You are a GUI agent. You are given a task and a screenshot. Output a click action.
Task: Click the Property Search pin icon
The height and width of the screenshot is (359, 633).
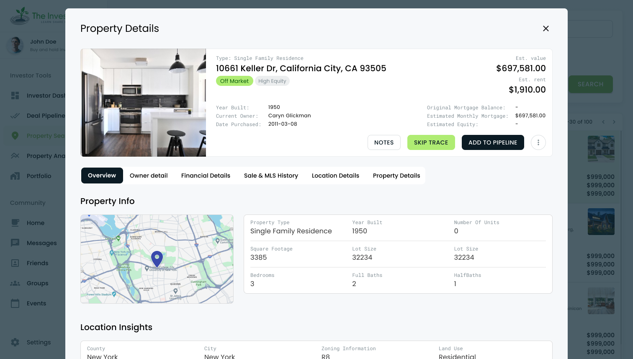(15, 136)
